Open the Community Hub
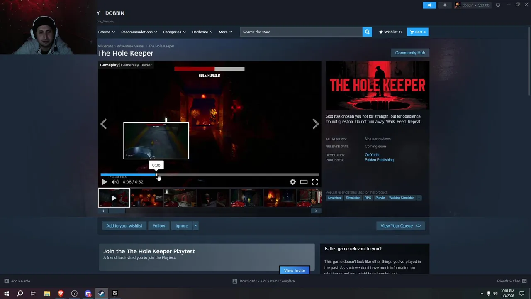 pos(410,53)
